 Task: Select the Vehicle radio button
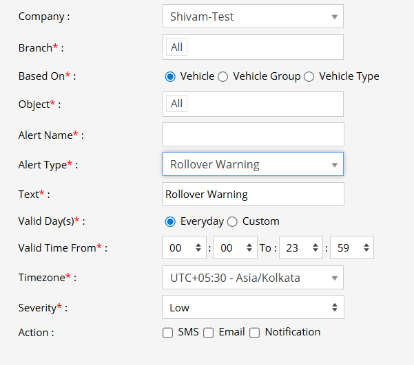(170, 76)
